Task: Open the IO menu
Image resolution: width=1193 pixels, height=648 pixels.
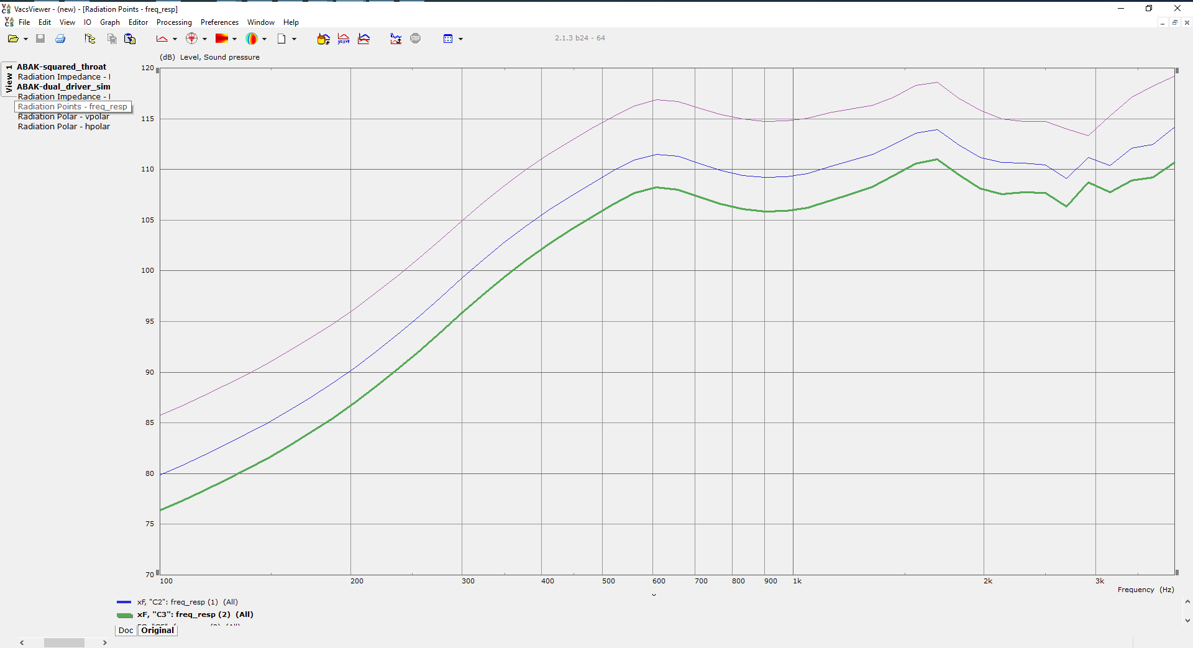Action: pyautogui.click(x=88, y=22)
